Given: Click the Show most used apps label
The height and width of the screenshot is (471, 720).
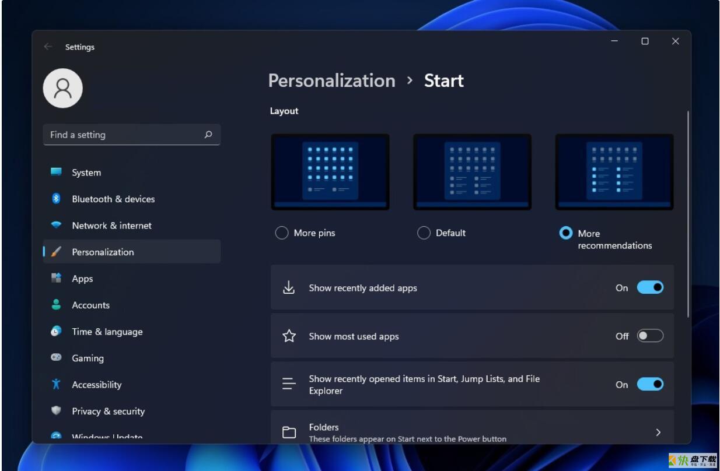Looking at the screenshot, I should click(x=354, y=336).
